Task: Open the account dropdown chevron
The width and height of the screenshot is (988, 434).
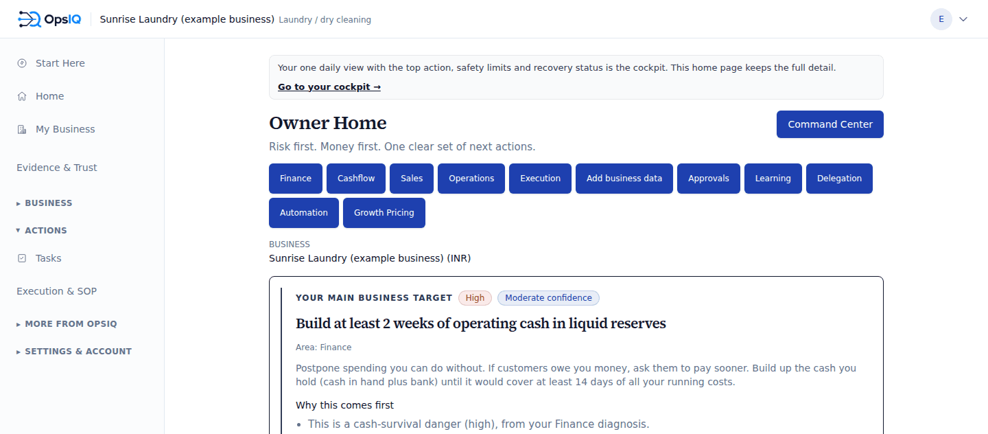Action: tap(963, 19)
